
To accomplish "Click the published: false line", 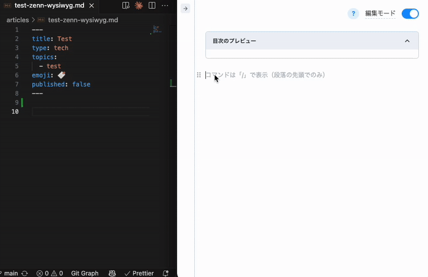I will (61, 84).
